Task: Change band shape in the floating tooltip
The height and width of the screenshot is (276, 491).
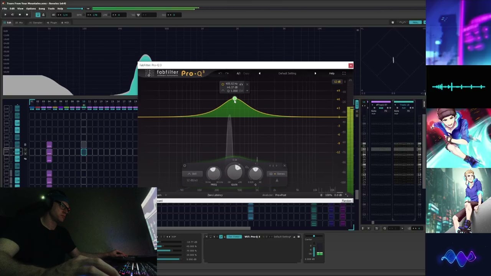Action: coord(223,91)
